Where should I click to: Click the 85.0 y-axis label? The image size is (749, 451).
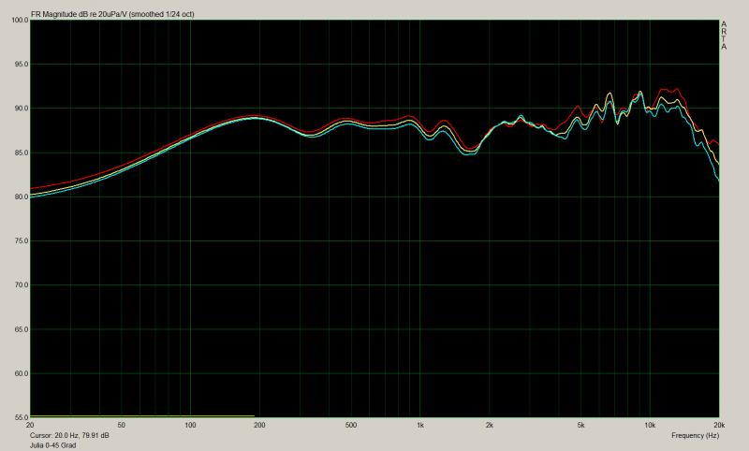point(21,153)
